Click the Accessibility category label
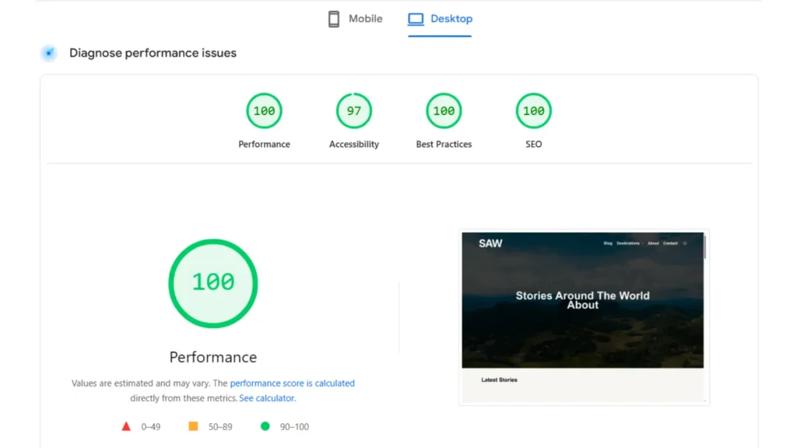Viewport: 797px width, 448px height. [x=354, y=144]
